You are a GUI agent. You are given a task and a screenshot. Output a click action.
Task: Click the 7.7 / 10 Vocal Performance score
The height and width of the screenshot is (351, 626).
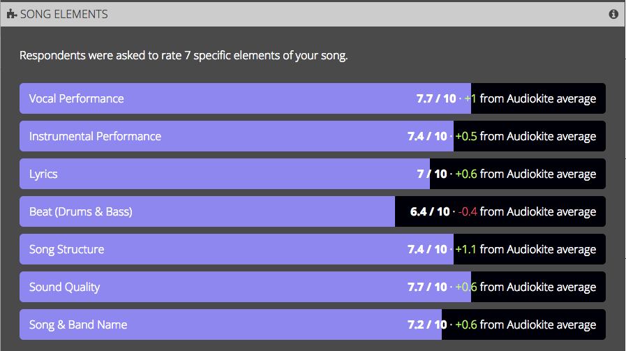[x=436, y=98]
